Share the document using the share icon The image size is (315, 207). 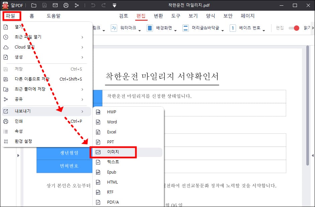(76, 5)
